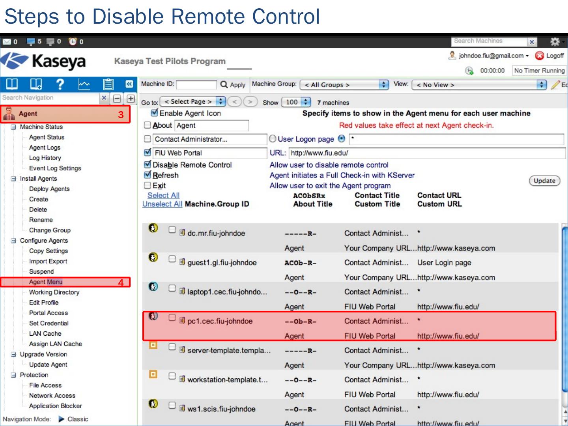The width and height of the screenshot is (568, 426).
Task: Open the Machine Group dropdown
Action: [x=344, y=85]
